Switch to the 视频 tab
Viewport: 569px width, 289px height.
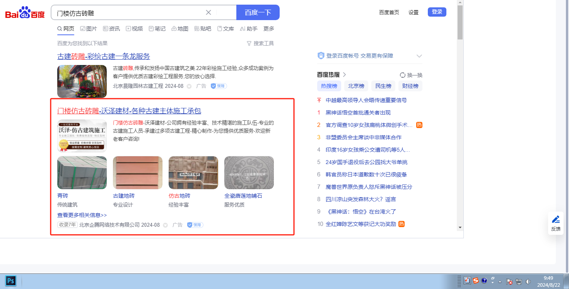click(134, 29)
